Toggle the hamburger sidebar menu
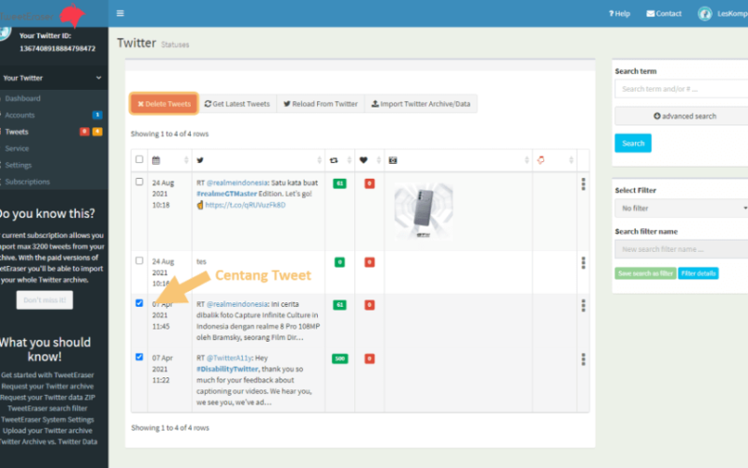 coord(121,13)
